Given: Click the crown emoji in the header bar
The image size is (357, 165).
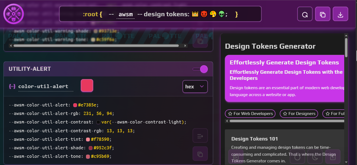Looking at the screenshot, I should click(194, 14).
